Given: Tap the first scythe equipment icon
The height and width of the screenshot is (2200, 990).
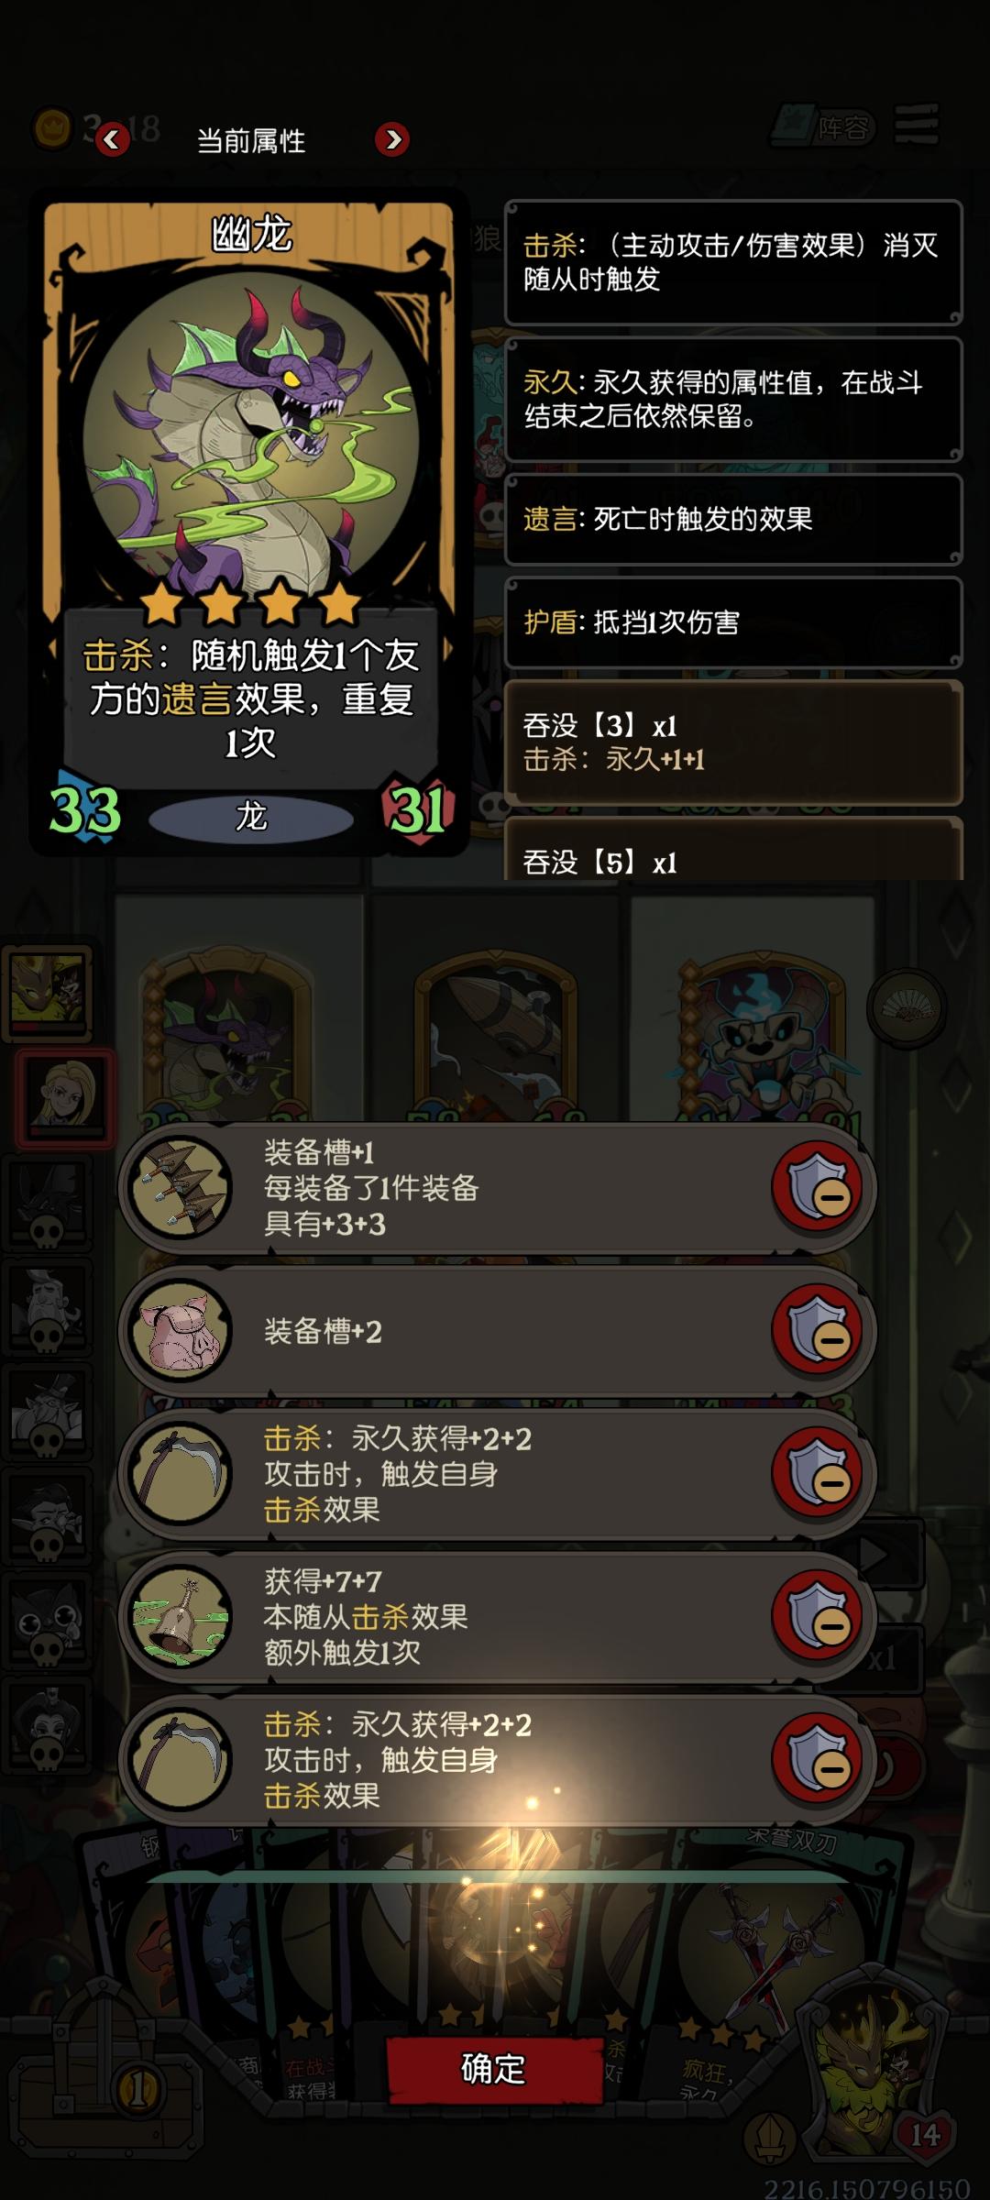Looking at the screenshot, I should point(181,1473).
